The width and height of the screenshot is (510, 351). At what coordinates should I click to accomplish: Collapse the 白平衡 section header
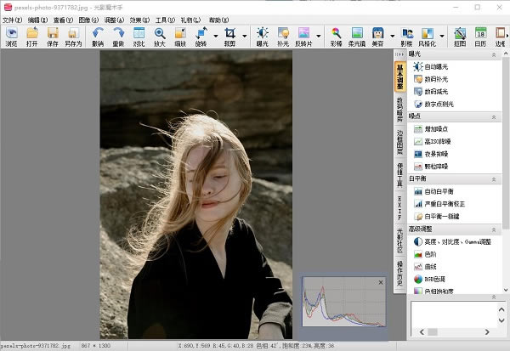[x=494, y=179]
